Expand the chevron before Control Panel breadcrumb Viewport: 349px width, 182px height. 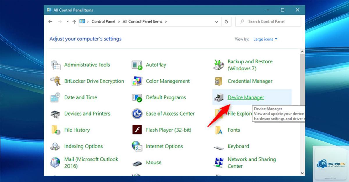point(88,21)
